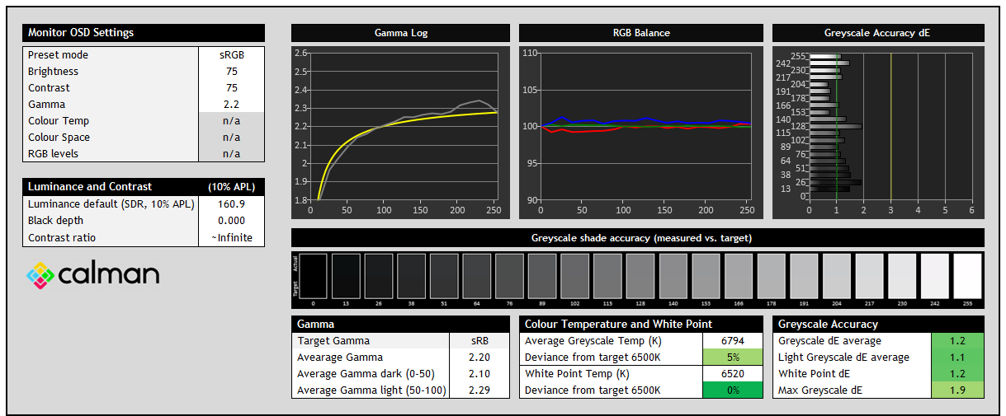Select the Target Gamma value sRB

coord(479,341)
